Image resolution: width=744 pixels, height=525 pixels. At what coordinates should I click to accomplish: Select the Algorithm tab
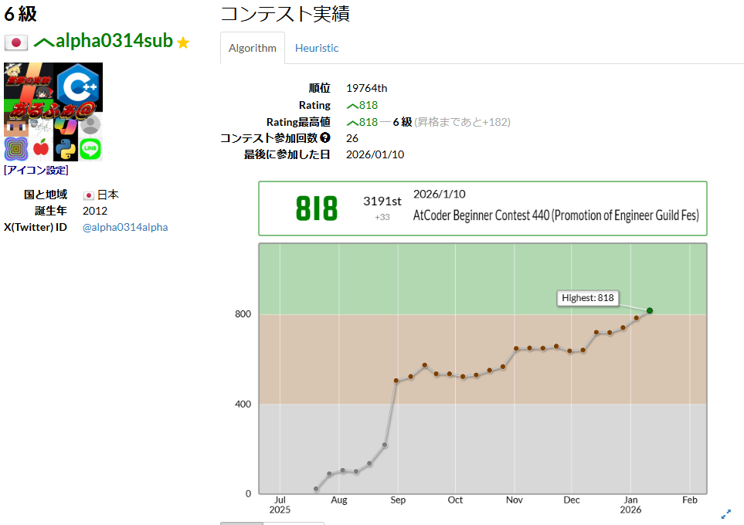[252, 47]
